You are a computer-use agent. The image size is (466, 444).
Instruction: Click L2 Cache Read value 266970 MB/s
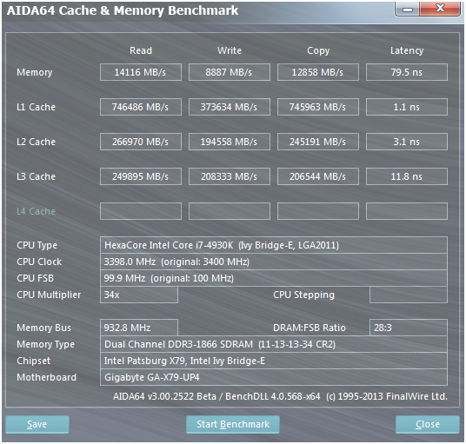pos(141,142)
